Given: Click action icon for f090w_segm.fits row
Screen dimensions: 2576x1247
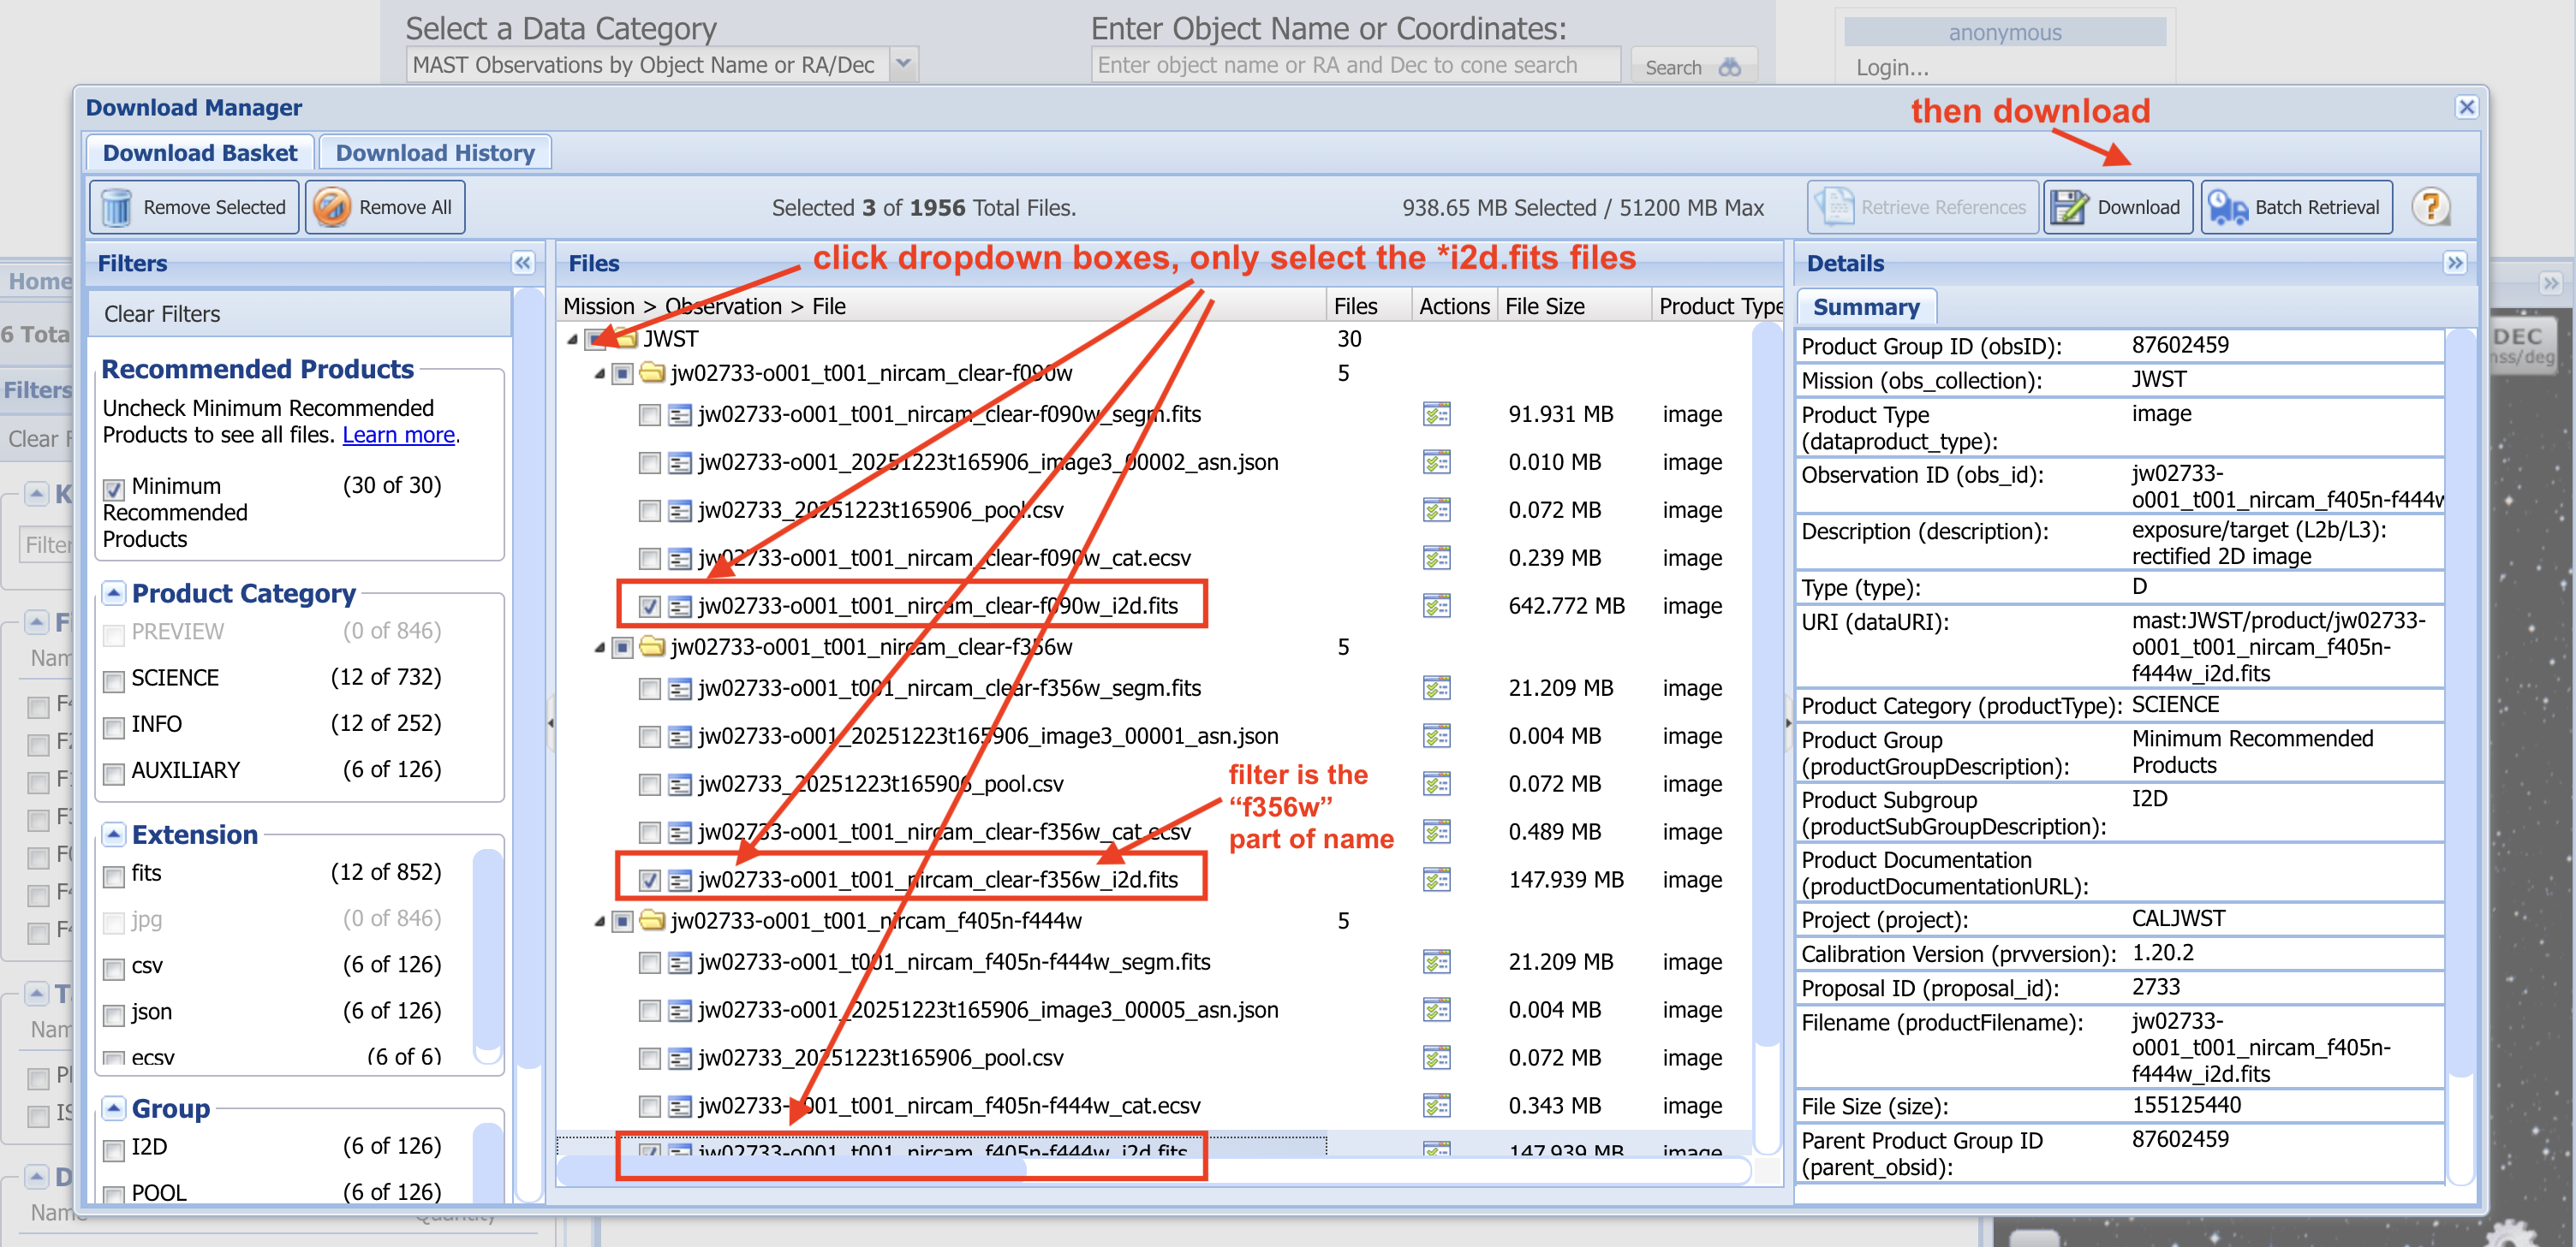Looking at the screenshot, I should [1436, 413].
